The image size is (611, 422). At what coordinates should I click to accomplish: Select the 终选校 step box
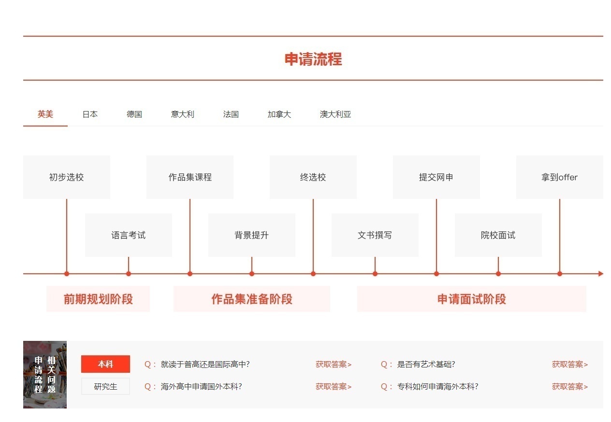(x=313, y=177)
